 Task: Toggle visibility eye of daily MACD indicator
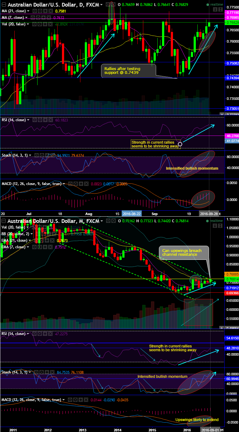70,184
